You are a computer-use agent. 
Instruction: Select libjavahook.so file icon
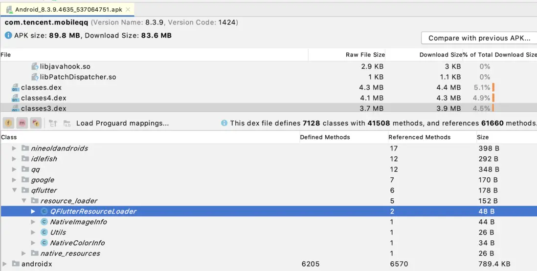click(34, 66)
